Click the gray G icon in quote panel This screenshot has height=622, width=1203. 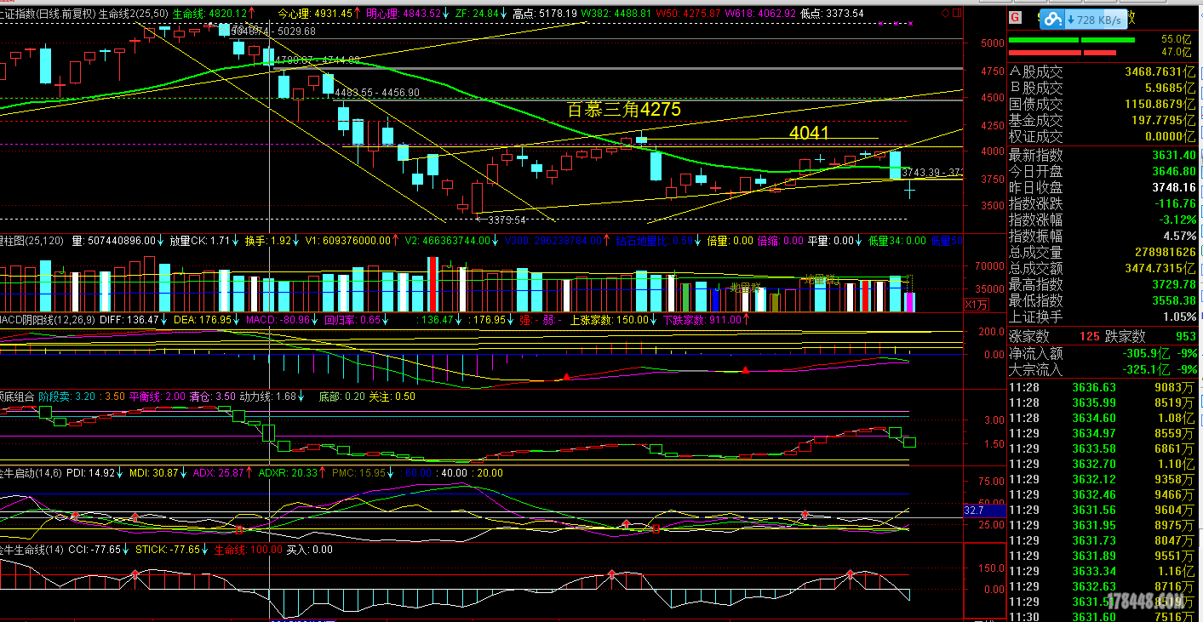(1015, 17)
